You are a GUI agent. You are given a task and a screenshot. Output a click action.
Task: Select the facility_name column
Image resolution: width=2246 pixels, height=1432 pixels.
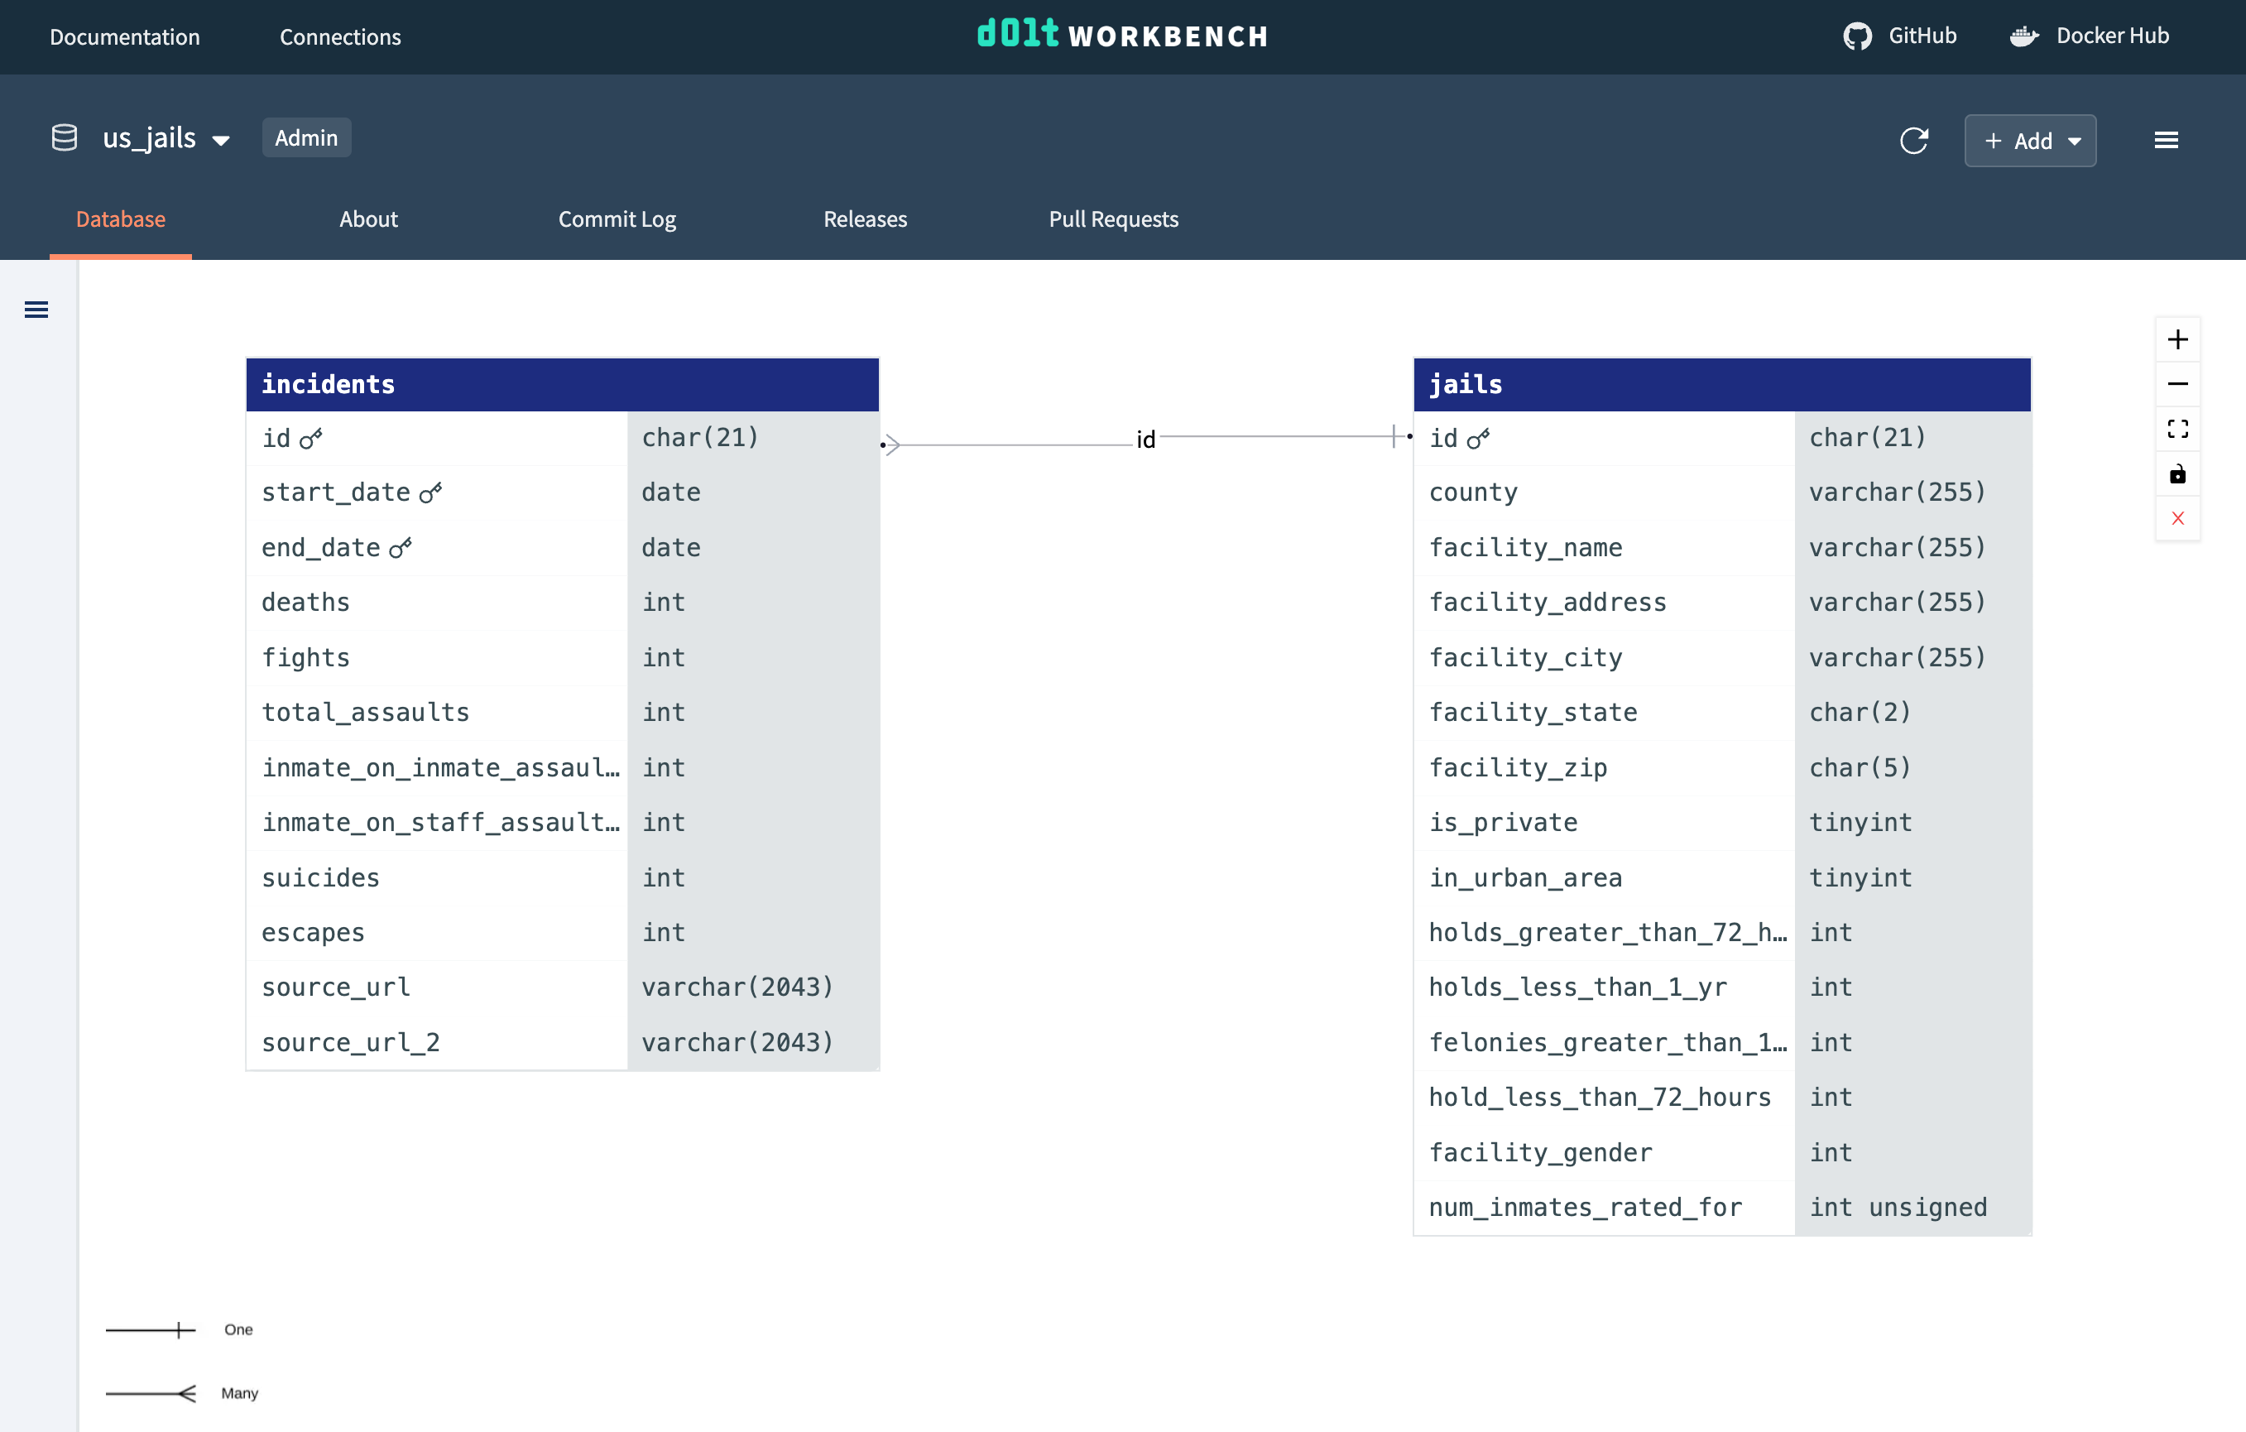pyautogui.click(x=1722, y=548)
